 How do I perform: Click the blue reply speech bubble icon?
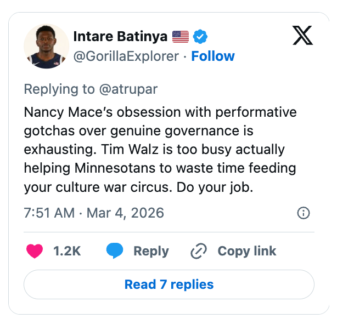(x=115, y=251)
